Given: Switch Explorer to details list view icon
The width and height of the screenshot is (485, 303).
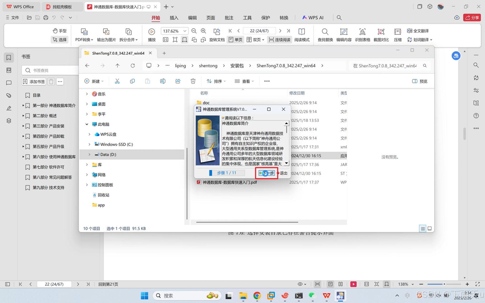Looking at the screenshot, I should click(423, 229).
